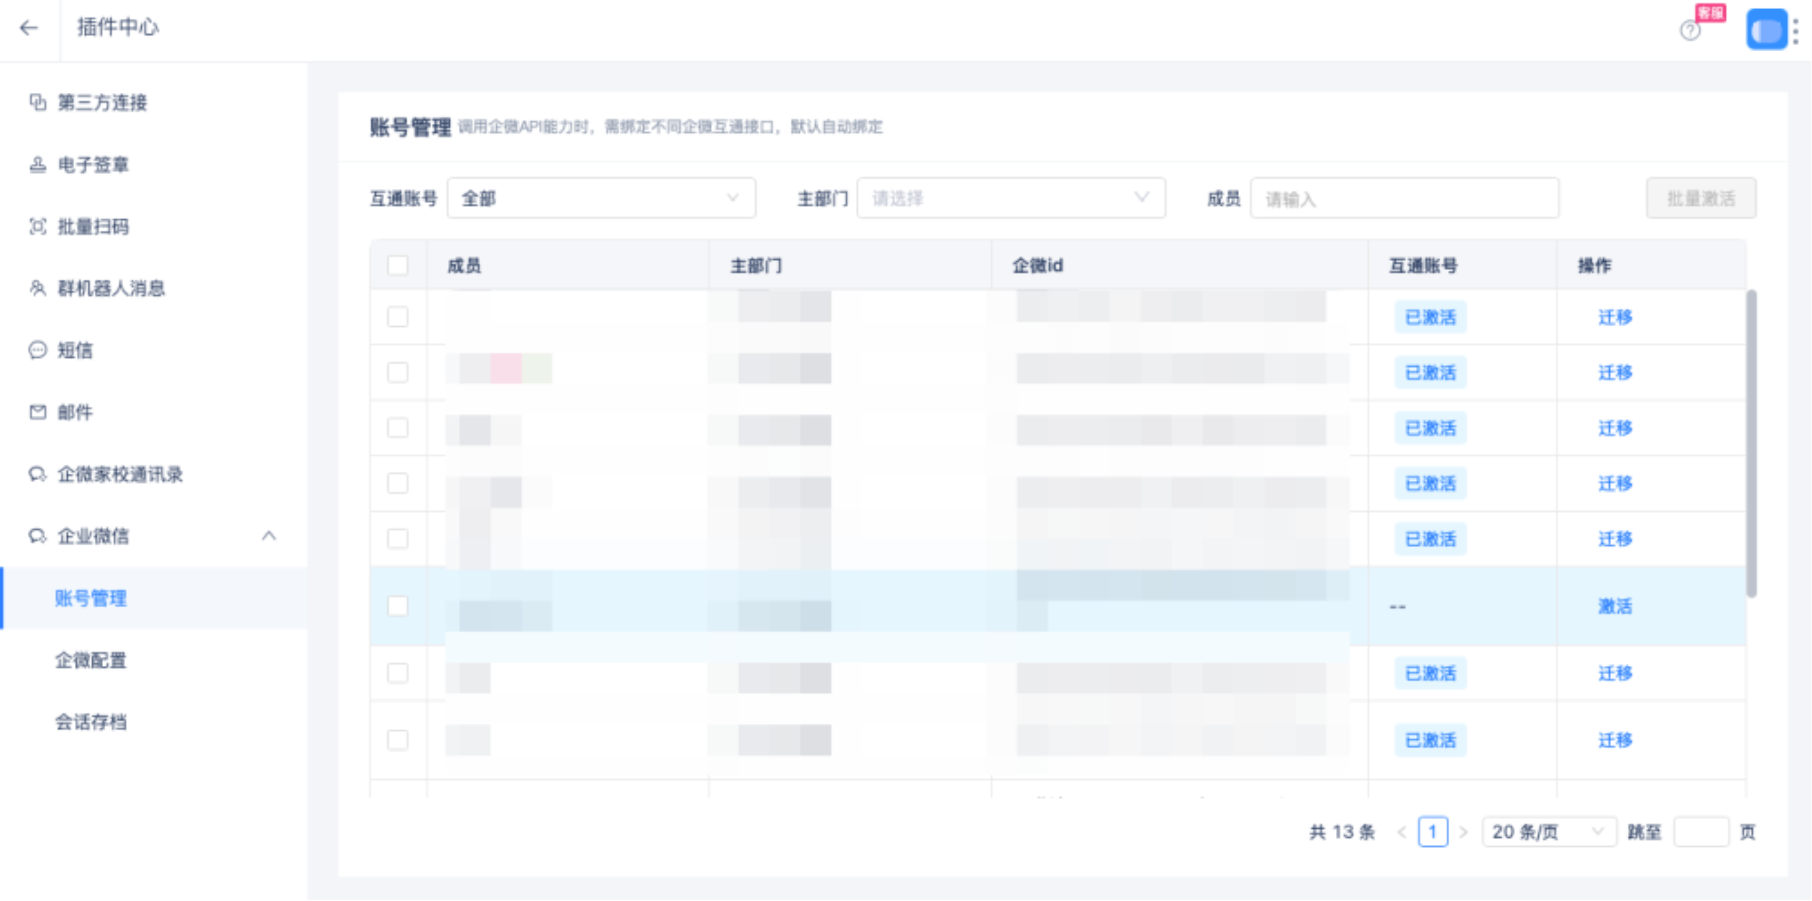Image resolution: width=1812 pixels, height=901 pixels.
Task: Go to 群机器人消息 robot icon item
Action: pos(38,288)
